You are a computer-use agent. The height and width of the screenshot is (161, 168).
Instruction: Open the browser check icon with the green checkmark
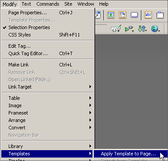click(x=116, y=29)
